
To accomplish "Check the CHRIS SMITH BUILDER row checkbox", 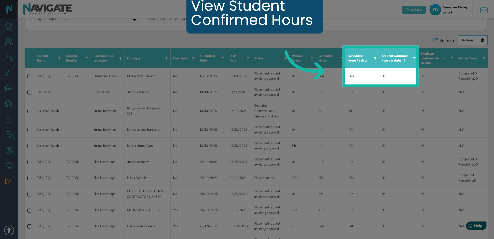I will [29, 194].
